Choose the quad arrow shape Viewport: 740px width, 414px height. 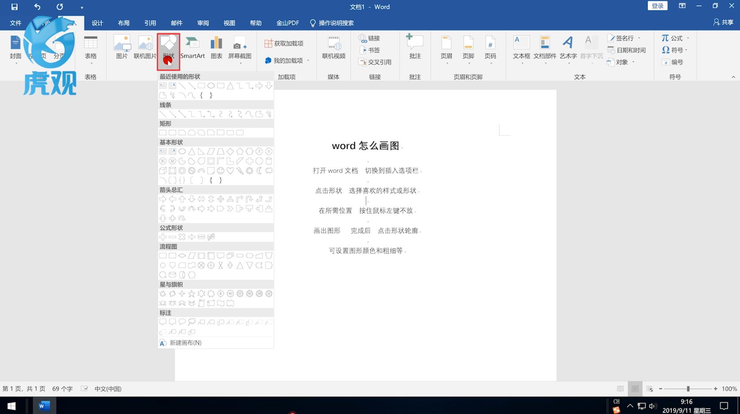221,199
